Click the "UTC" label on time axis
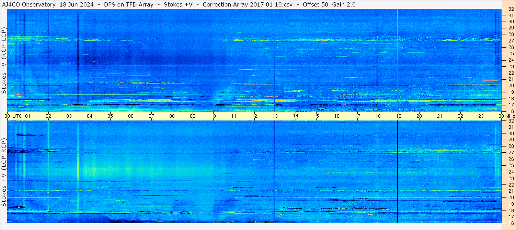Image resolution: width=516 pixels, height=230 pixels. pos(17,116)
